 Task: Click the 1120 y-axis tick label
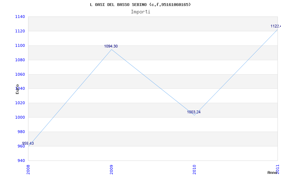[20, 31]
